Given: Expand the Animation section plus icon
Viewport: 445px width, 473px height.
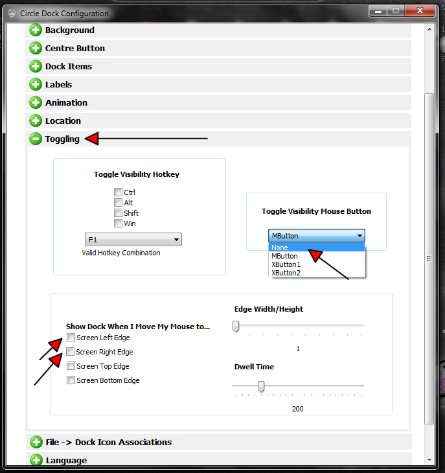Looking at the screenshot, I should [36, 102].
